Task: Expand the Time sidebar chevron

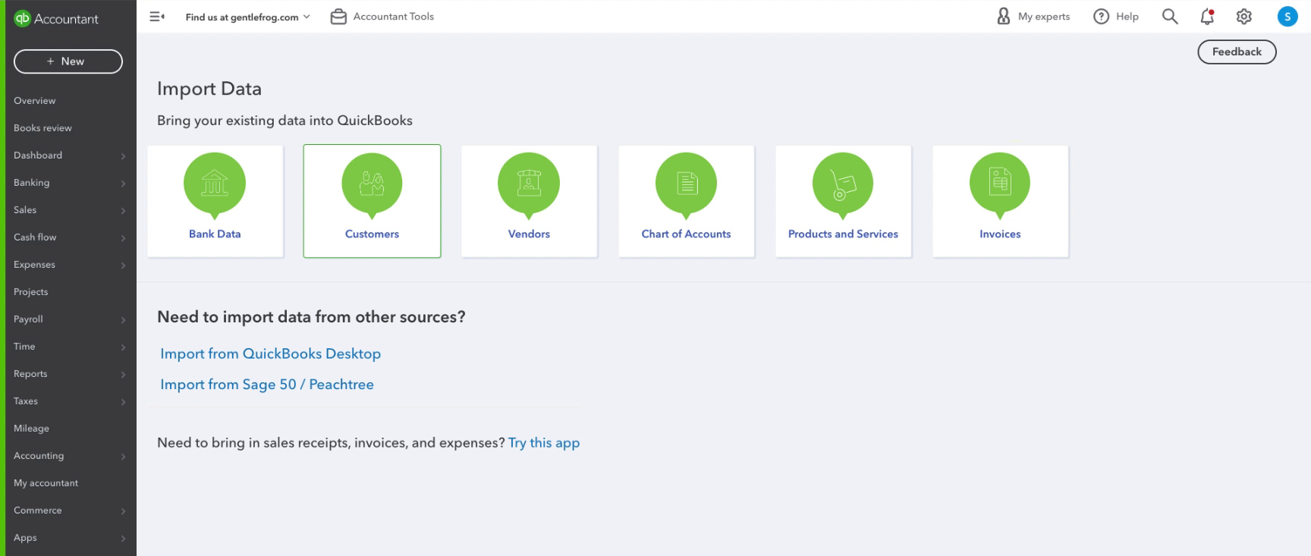Action: point(123,347)
